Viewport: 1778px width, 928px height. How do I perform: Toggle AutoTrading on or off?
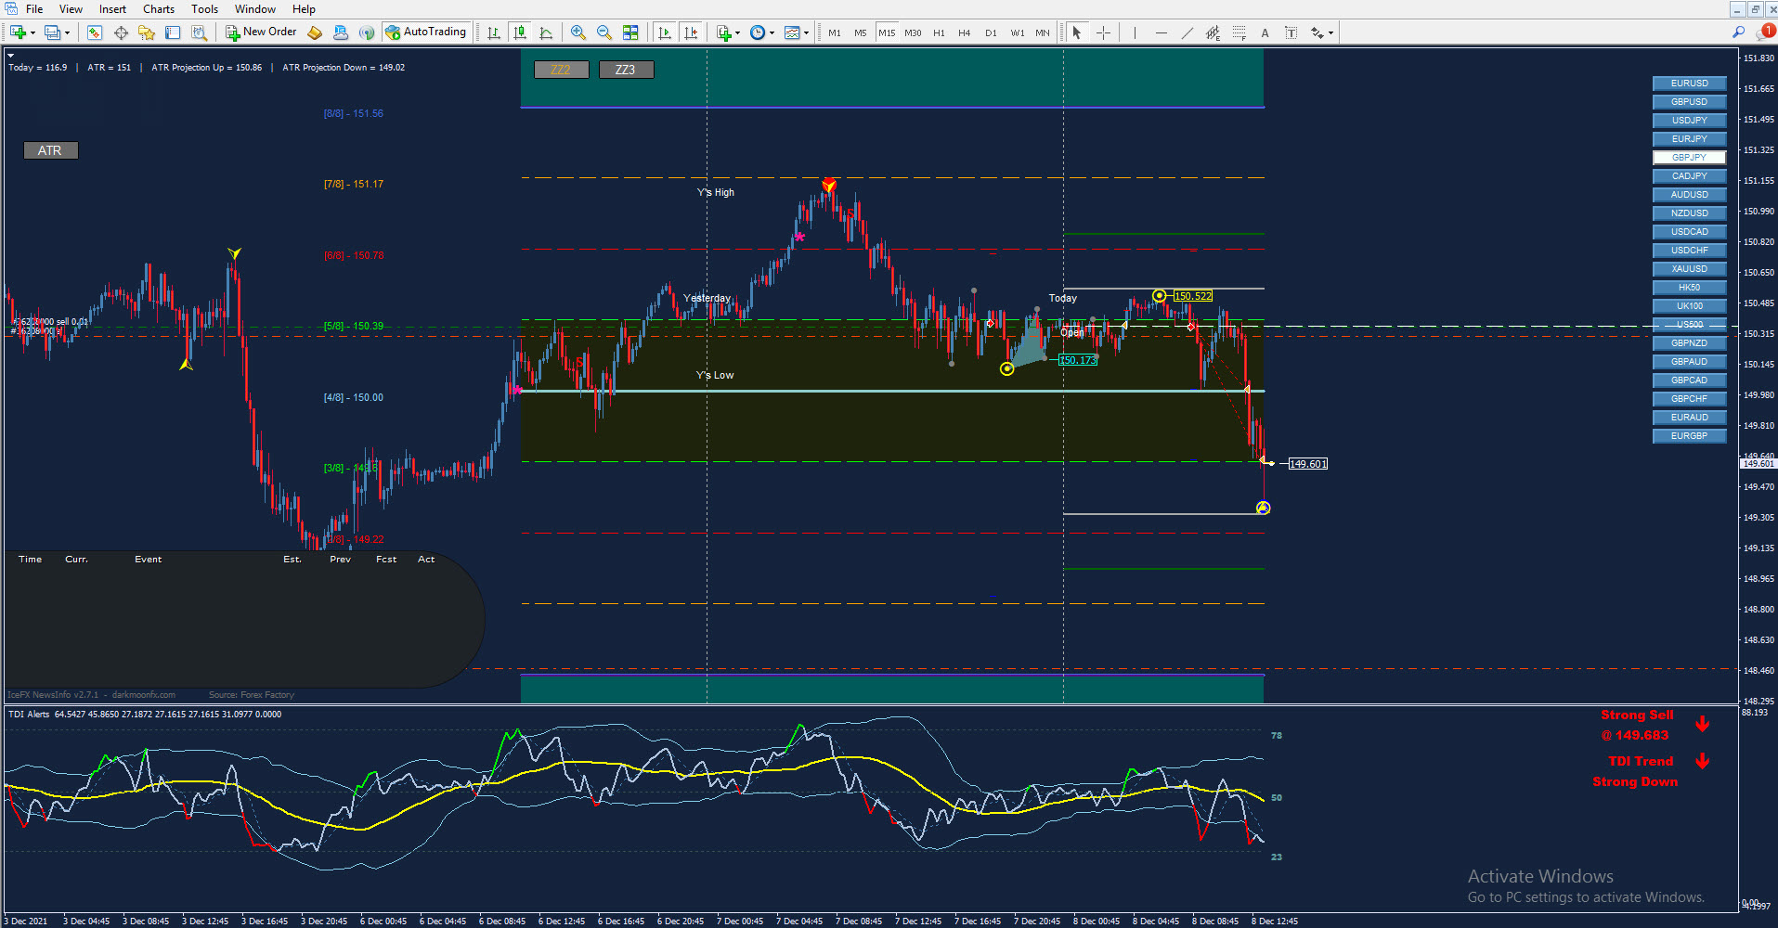point(426,32)
